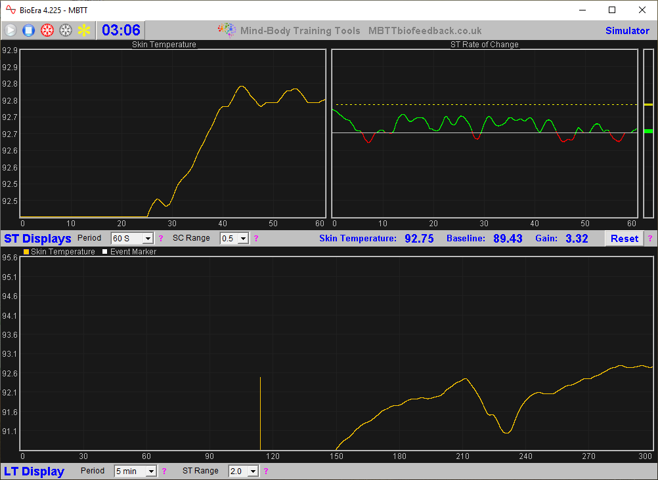658x480 pixels.
Task: Open help for the LT ST Range setting
Action: coord(265,471)
